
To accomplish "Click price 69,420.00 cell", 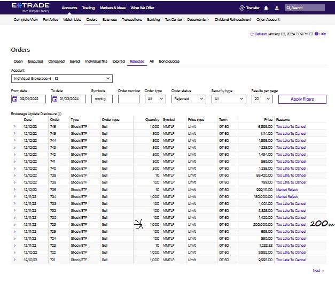I will pyautogui.click(x=264, y=176).
